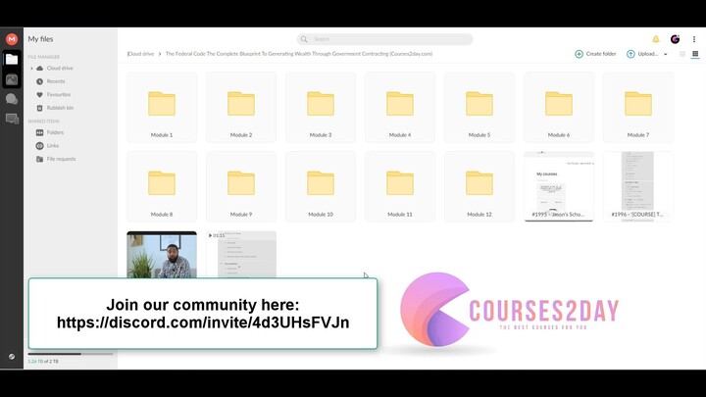Open the Upload dropdown arrow
Image resolution: width=706 pixels, height=397 pixels.
coord(666,54)
